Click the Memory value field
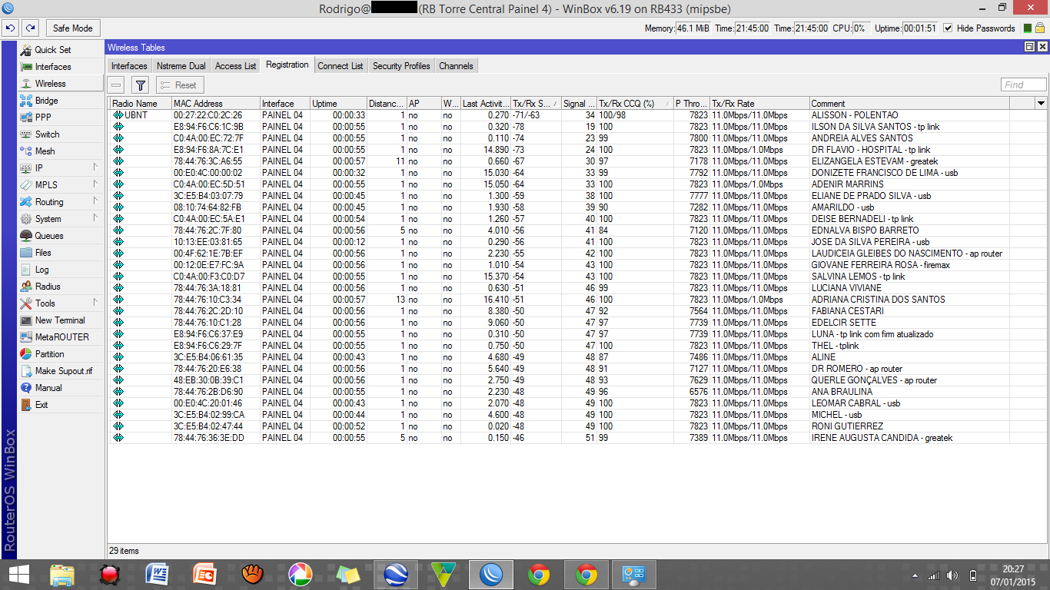The height and width of the screenshot is (590, 1050). 693,28
